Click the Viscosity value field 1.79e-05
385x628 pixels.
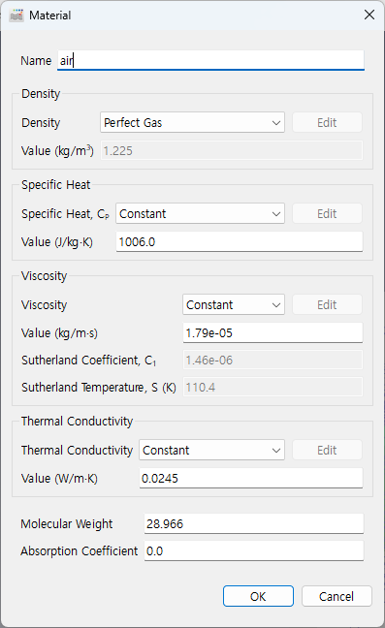(273, 332)
